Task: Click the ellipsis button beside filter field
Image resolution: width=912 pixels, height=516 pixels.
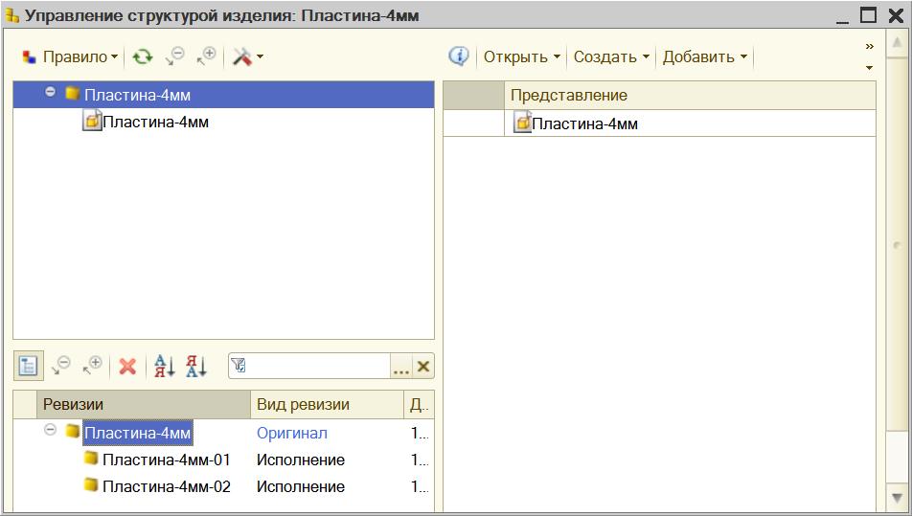Action: [x=401, y=367]
